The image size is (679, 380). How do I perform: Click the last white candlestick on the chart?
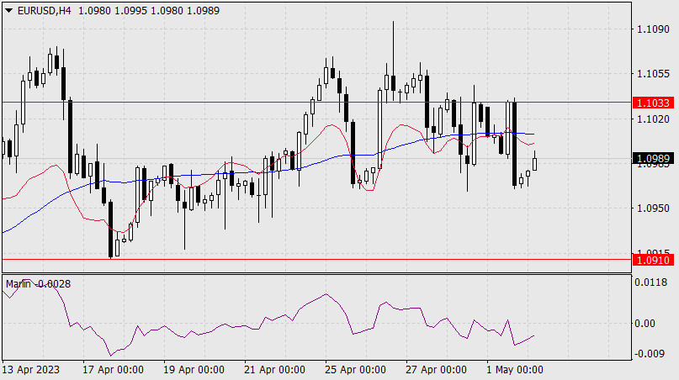(x=535, y=161)
